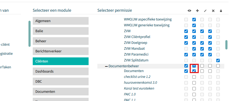Click the permissions list scrollbar thumb
The width and height of the screenshot is (232, 101).
(x=226, y=45)
